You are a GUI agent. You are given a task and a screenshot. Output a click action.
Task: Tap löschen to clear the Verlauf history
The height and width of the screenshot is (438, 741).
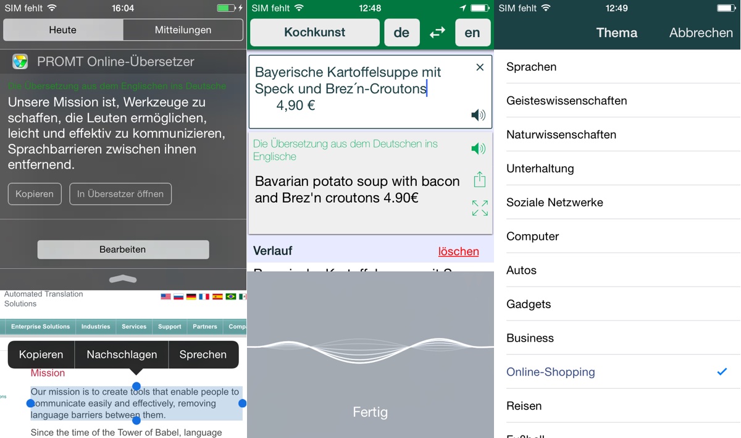[458, 251]
